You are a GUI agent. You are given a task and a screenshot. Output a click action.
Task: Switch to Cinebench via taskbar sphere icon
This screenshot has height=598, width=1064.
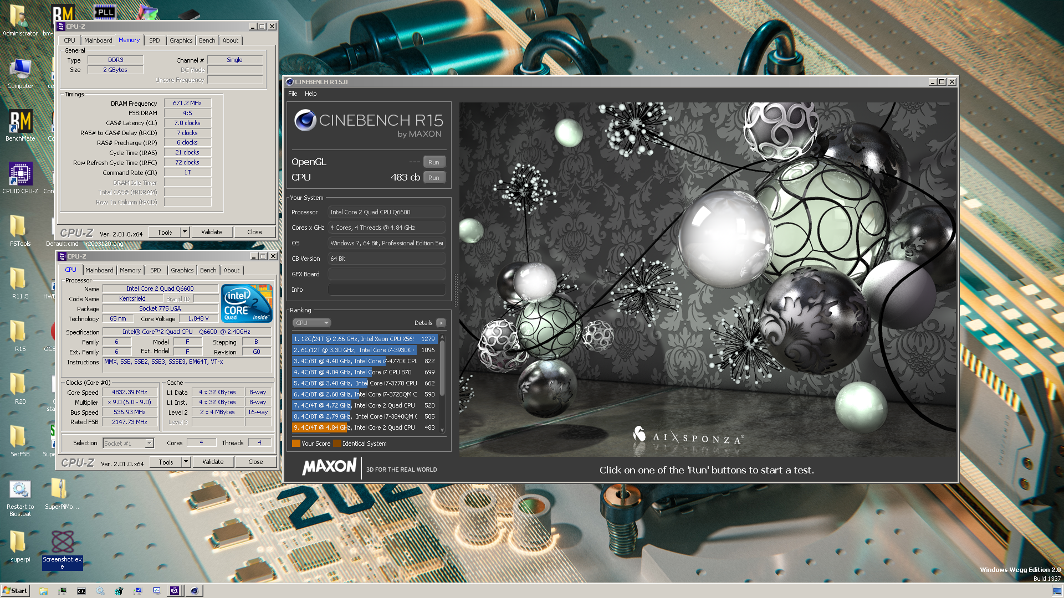(195, 591)
